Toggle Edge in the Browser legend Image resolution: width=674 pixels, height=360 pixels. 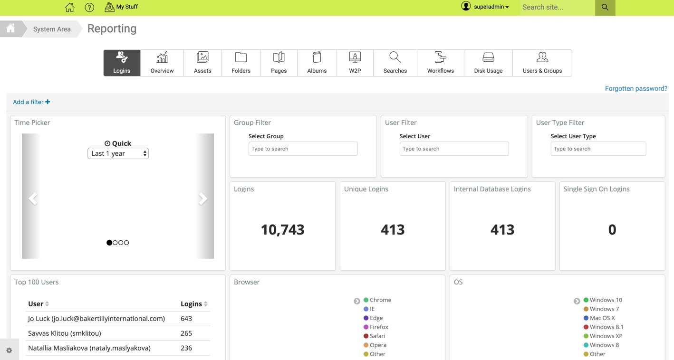[x=373, y=318]
